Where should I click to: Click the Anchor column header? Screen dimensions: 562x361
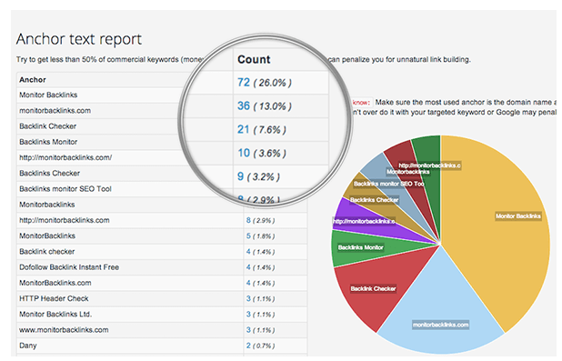coord(33,80)
